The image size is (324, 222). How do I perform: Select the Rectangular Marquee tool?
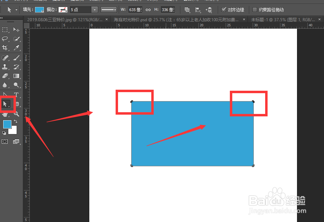[x=5, y=29]
